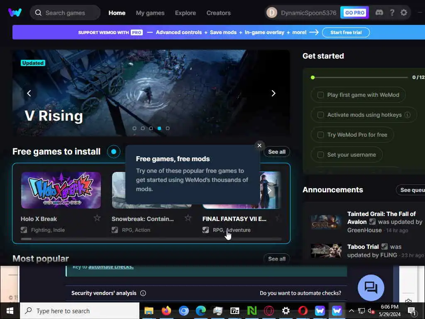Go to previous featured game slide
Screen dimensions: 425x319
click(29, 93)
